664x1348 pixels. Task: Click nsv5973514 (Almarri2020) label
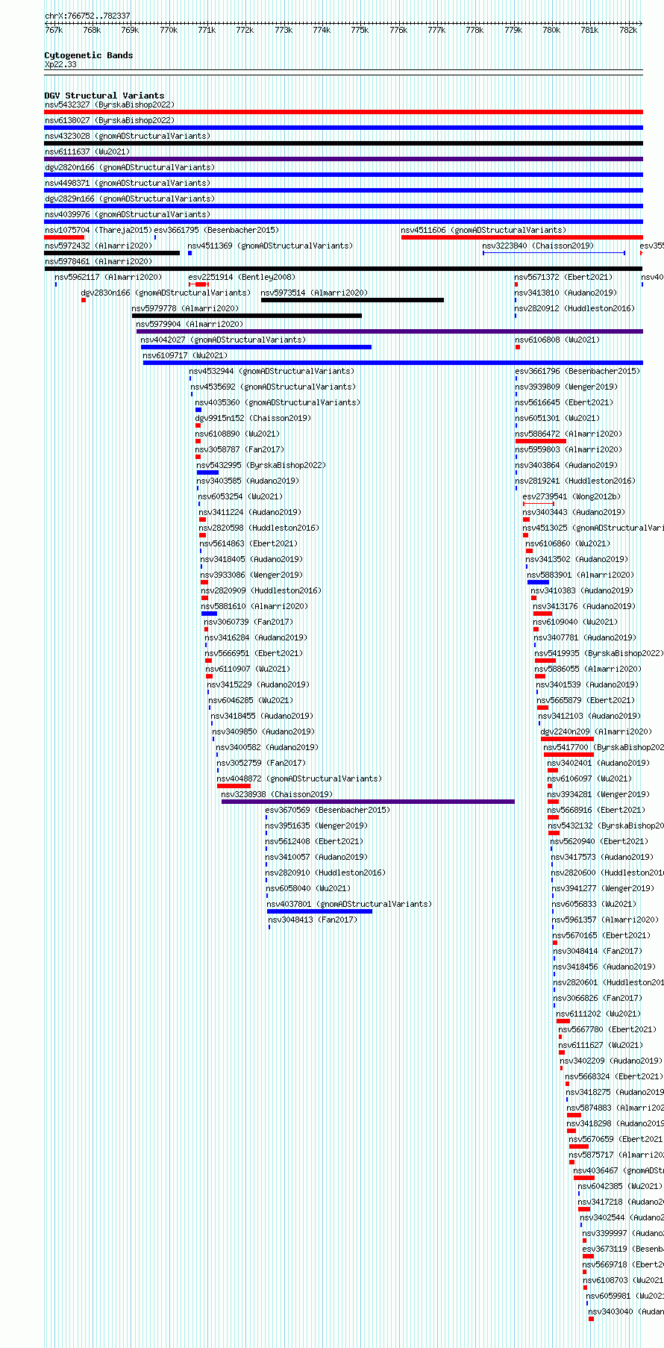tap(315, 293)
